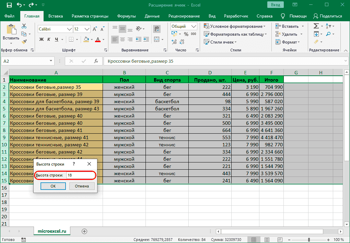Click the Format Painter brush icon
The width and height of the screenshot is (350, 243).
pyautogui.click(x=24, y=41)
